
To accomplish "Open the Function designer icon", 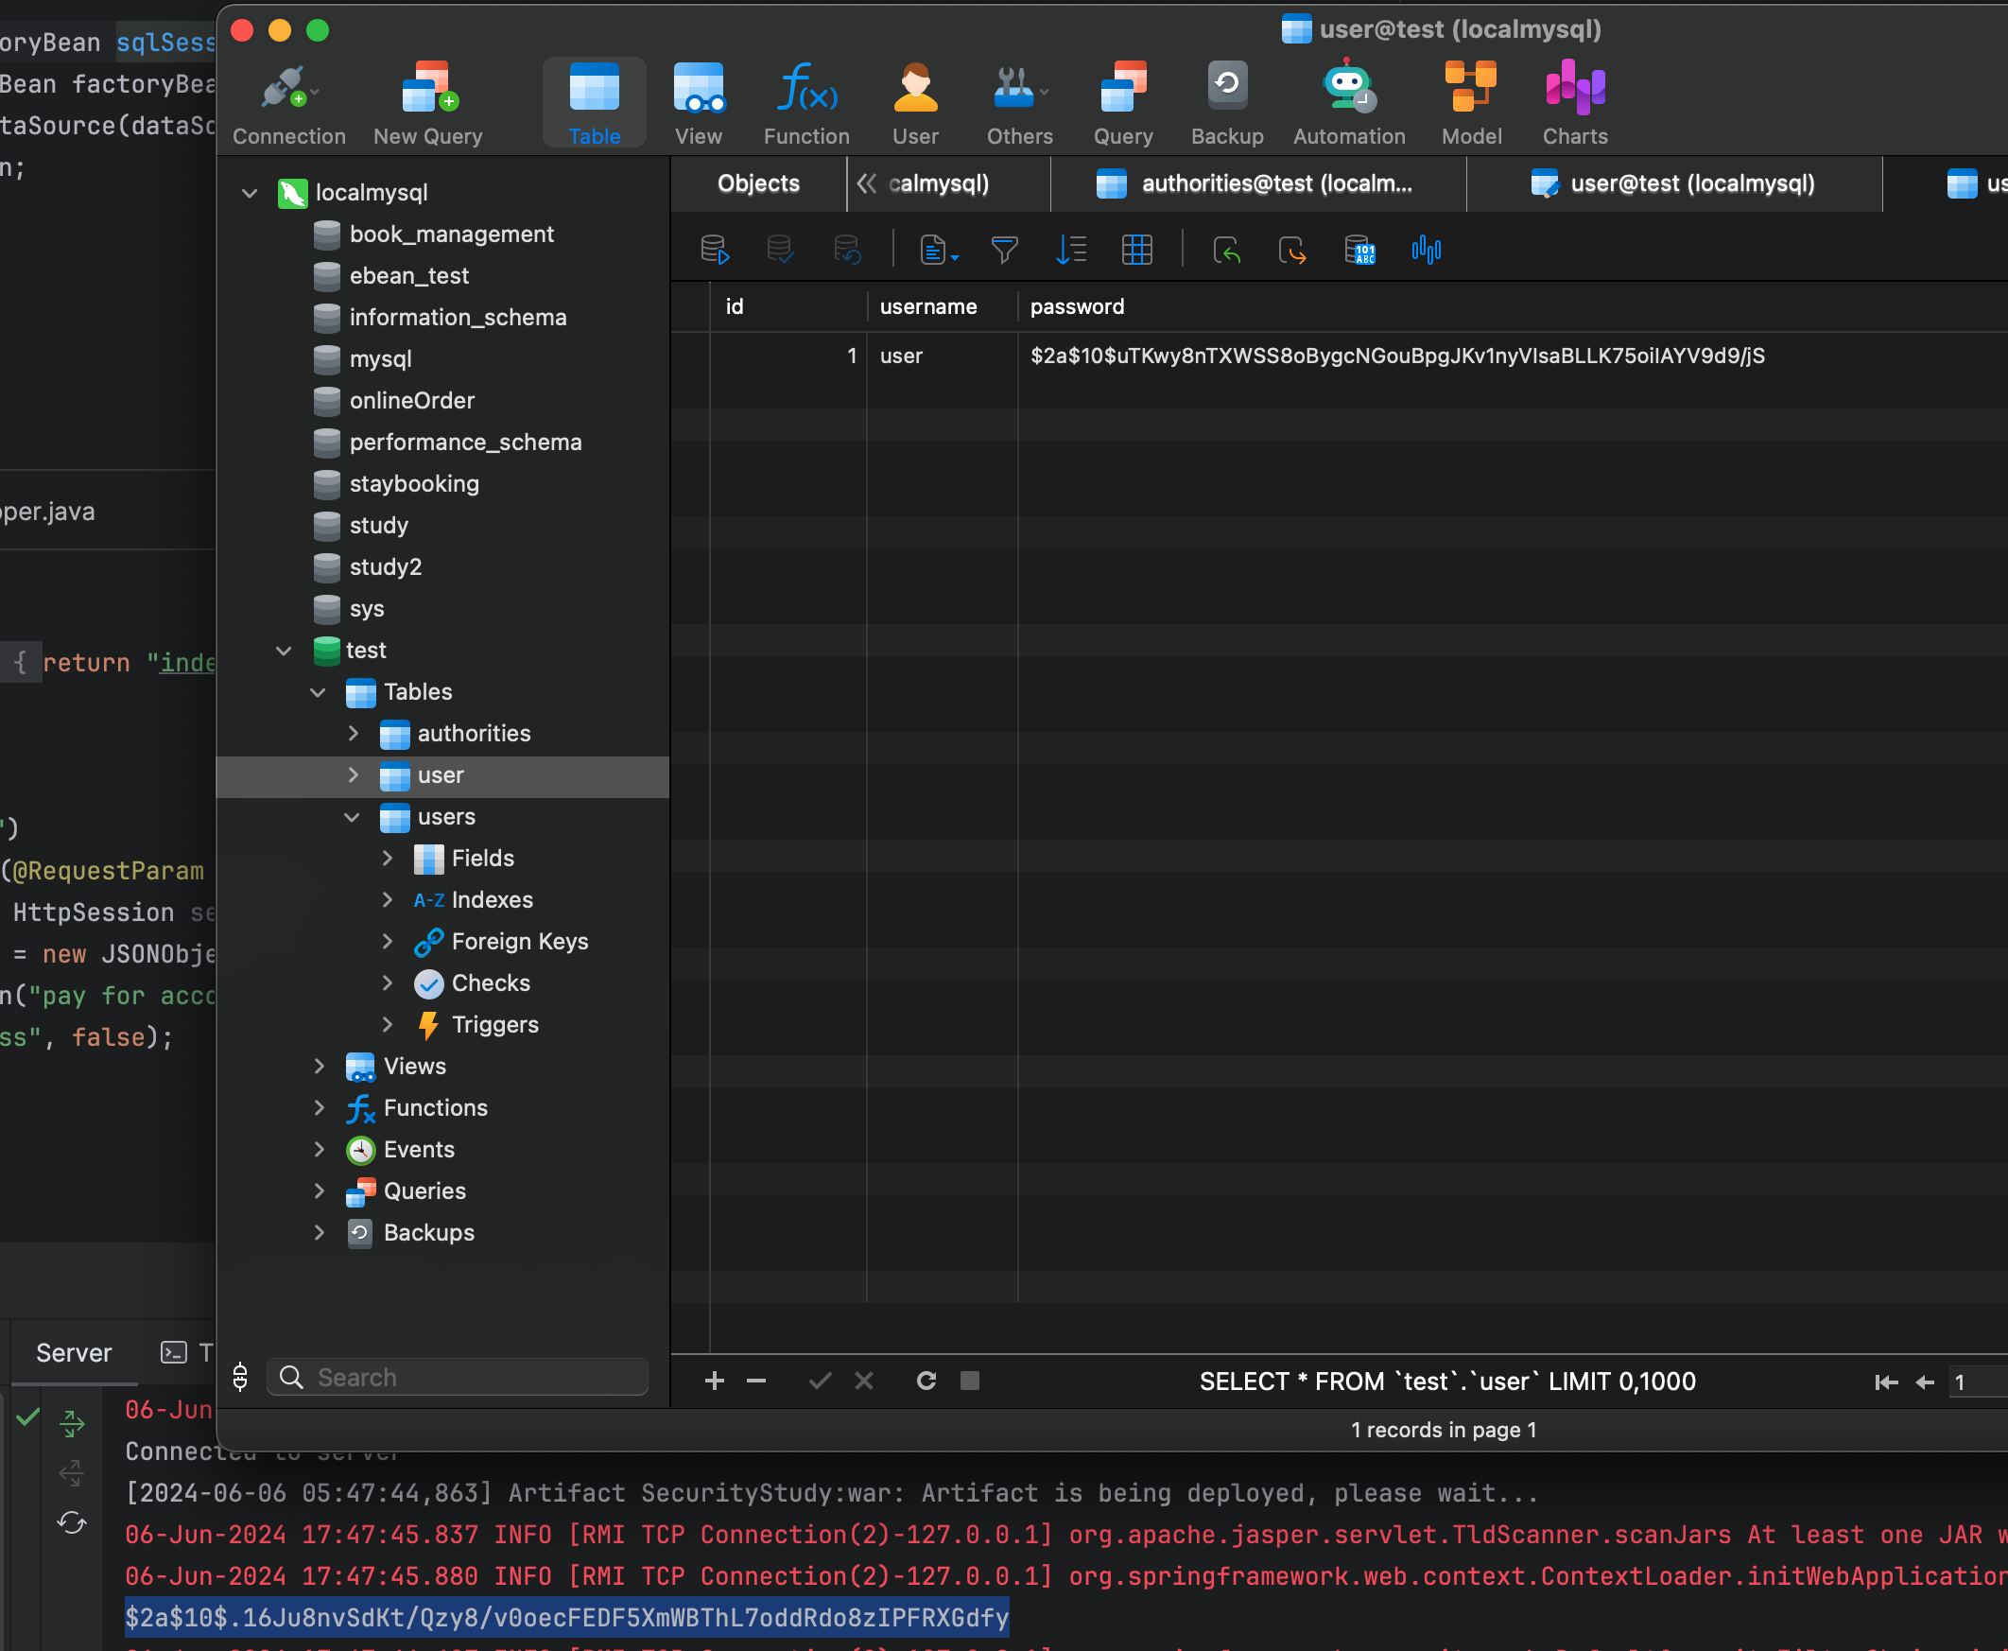I will [805, 100].
